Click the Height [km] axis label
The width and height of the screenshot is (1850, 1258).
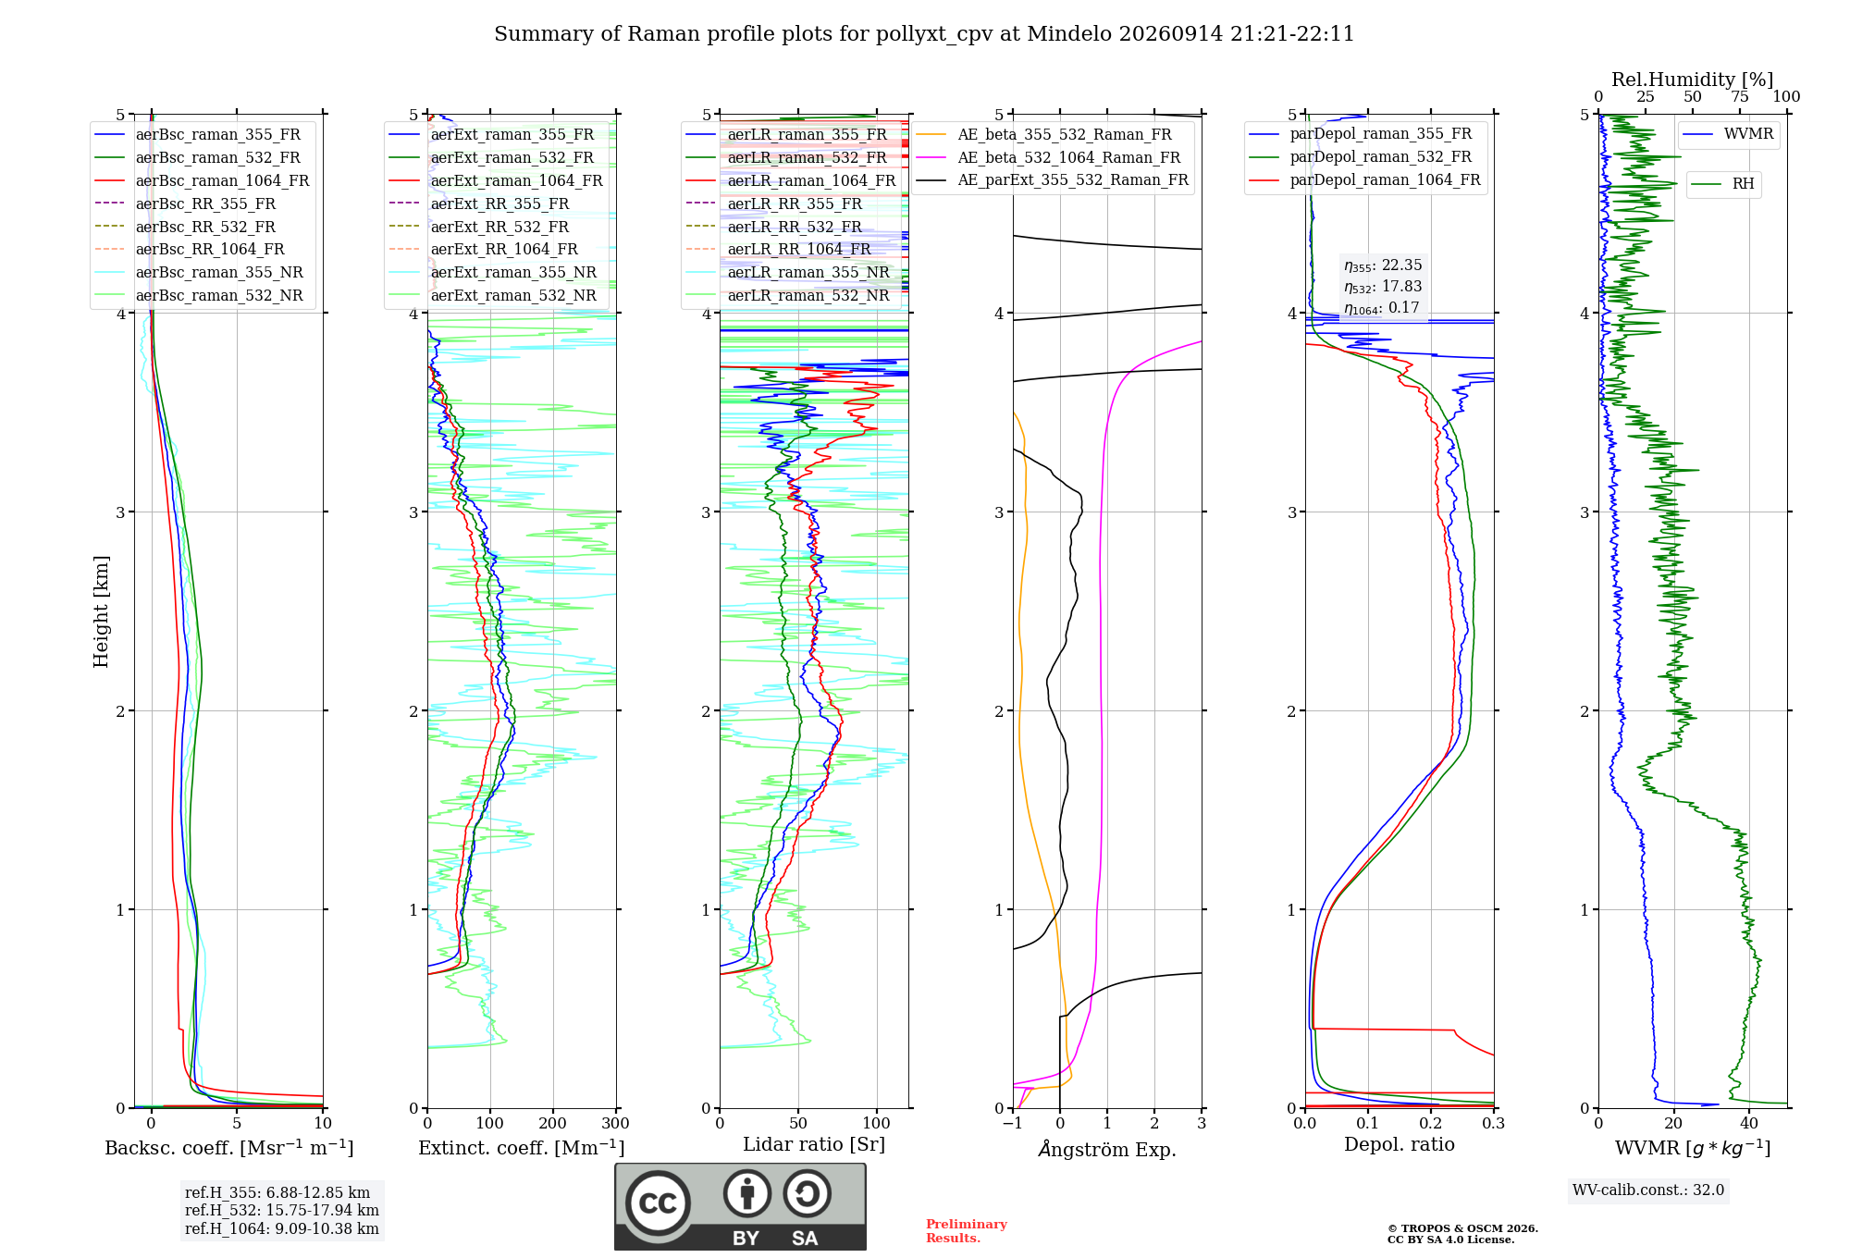[x=101, y=611]
